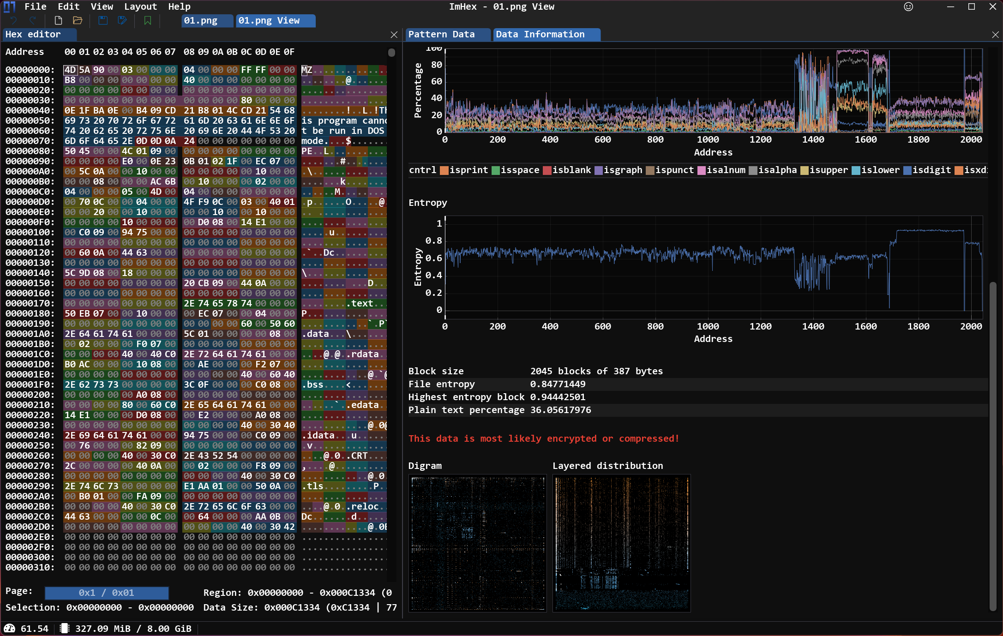Create a new file with the blank page icon
The height and width of the screenshot is (636, 1003).
click(x=58, y=20)
